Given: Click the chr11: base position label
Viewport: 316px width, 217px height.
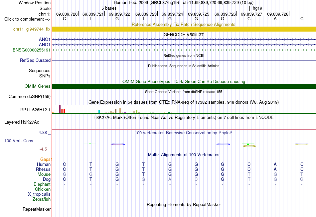Looking at the screenshot, I should (x=44, y=14).
